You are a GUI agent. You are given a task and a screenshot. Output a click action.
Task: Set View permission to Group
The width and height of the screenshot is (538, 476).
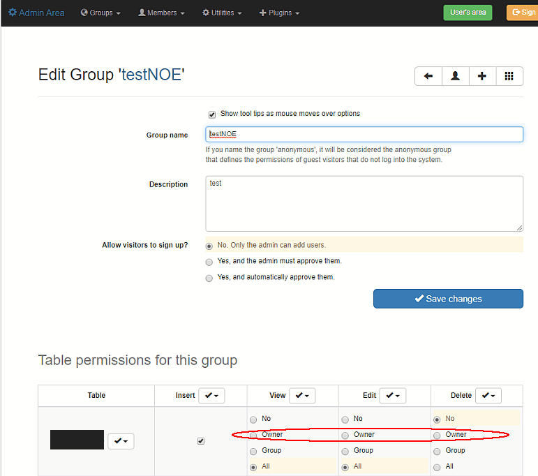[x=253, y=452]
